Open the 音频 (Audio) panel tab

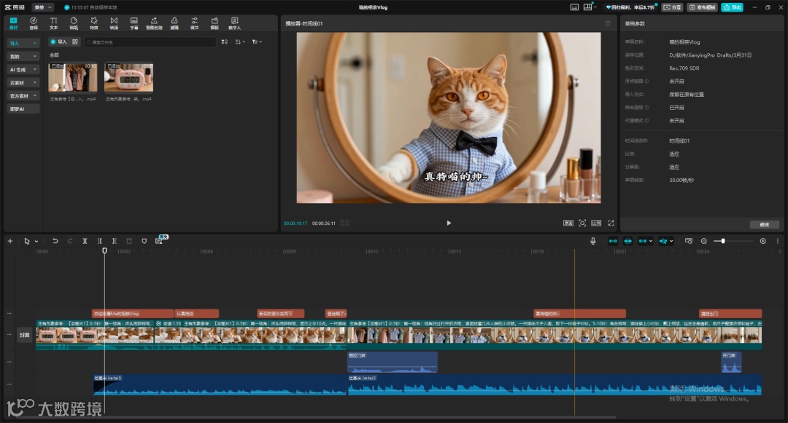pyautogui.click(x=34, y=23)
